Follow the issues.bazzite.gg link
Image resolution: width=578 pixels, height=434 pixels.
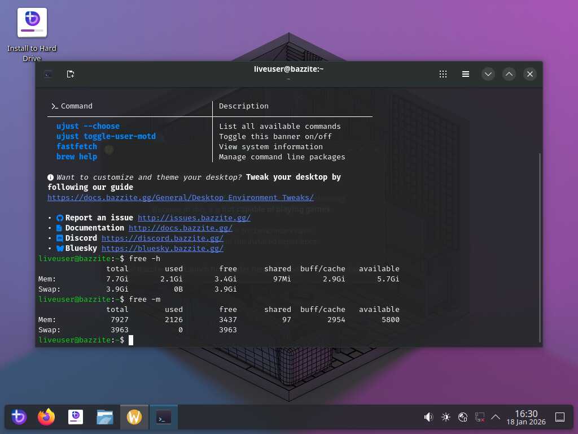point(194,218)
